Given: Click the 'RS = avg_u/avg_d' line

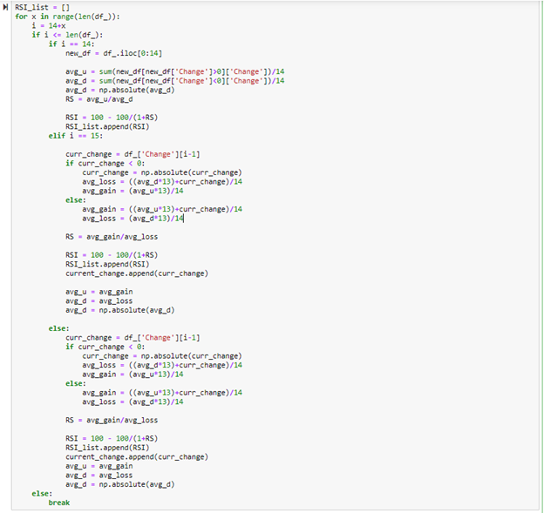Looking at the screenshot, I should (100, 98).
